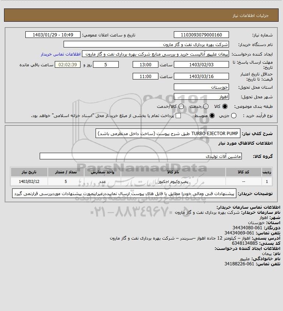Image resolution: width=283 pixels, height=311 pixels.
Task: Click the جزئیات اطلاعات نیاز header title
Action: click(x=251, y=15)
